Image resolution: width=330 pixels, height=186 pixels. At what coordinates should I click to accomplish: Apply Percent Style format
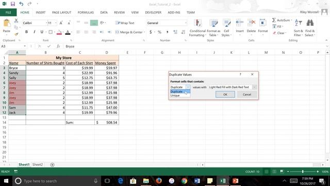[159, 32]
